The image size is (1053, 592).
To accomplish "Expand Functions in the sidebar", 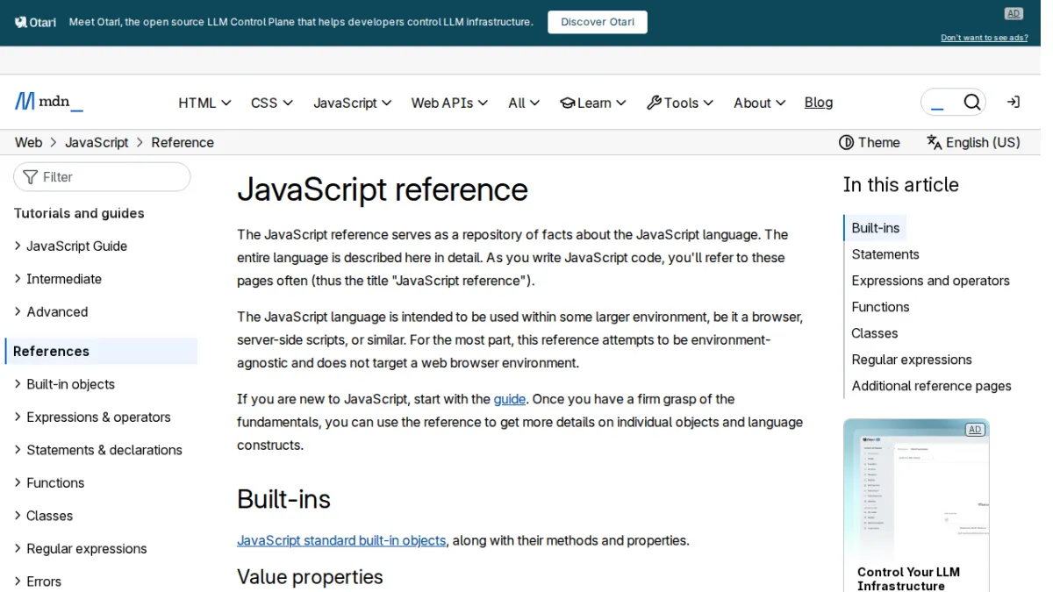I will tap(49, 483).
